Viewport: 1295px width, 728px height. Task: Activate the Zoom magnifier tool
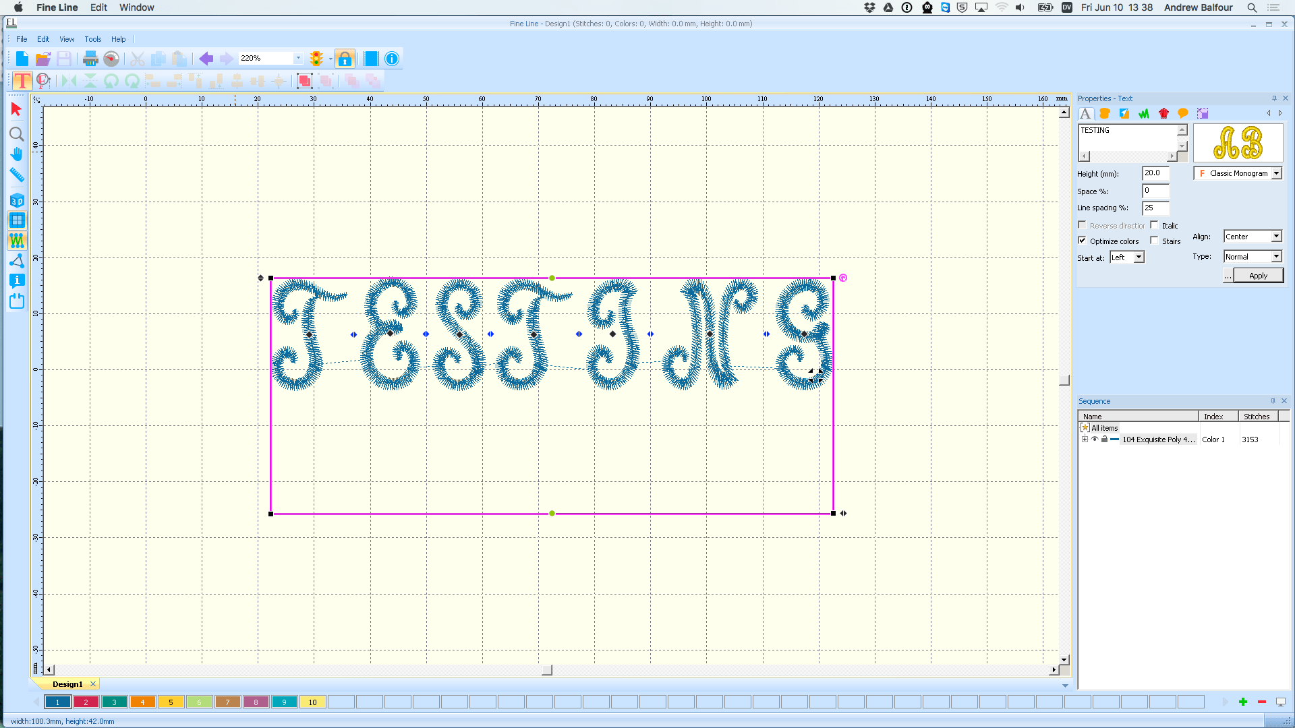[16, 133]
